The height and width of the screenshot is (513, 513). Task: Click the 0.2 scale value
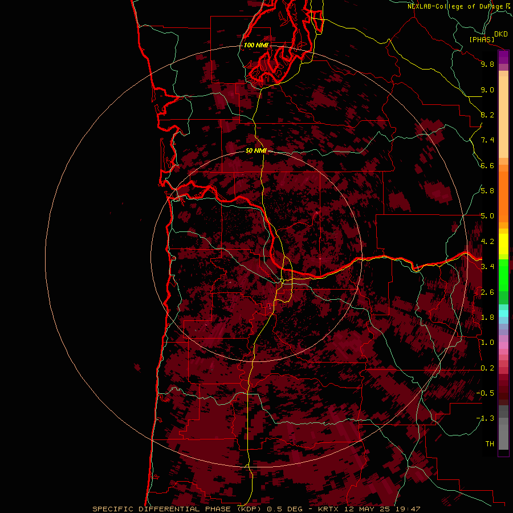point(487,368)
